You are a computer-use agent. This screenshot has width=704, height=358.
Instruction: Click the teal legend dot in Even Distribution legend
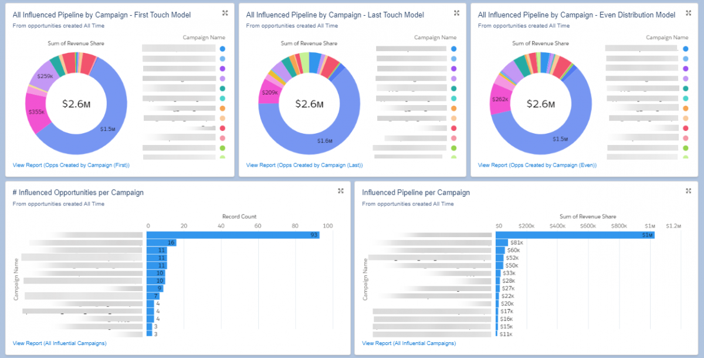click(x=686, y=88)
